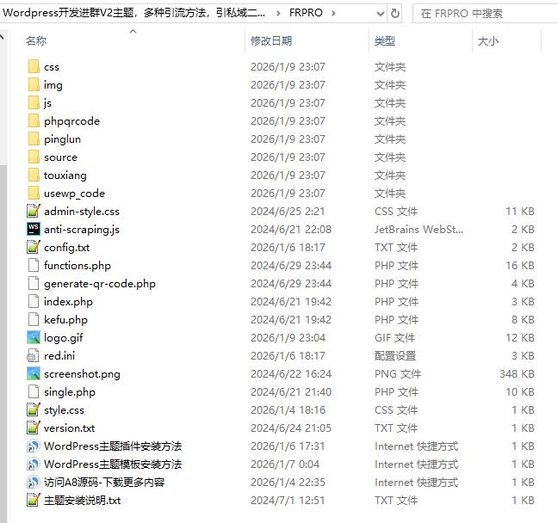Click the generate-qr-code.php file icon
Image resolution: width=558 pixels, height=523 pixels.
point(34,283)
